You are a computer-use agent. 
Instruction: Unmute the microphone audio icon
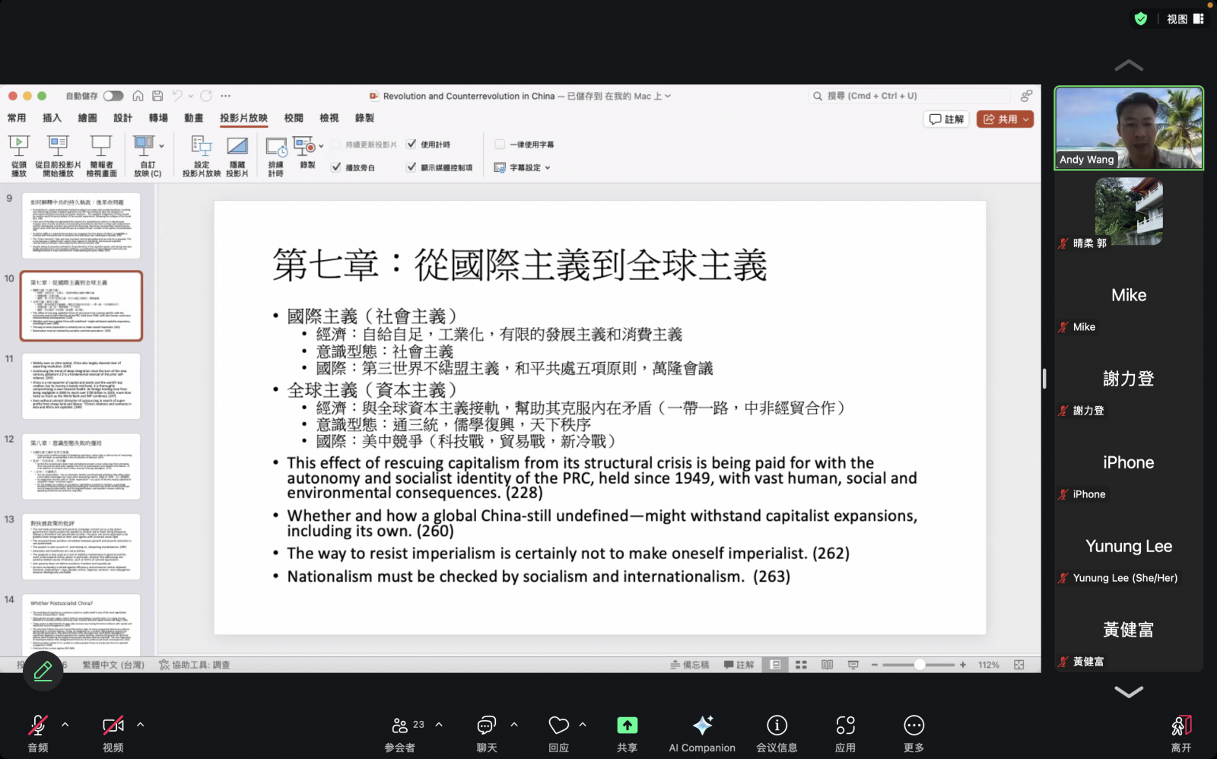point(37,726)
